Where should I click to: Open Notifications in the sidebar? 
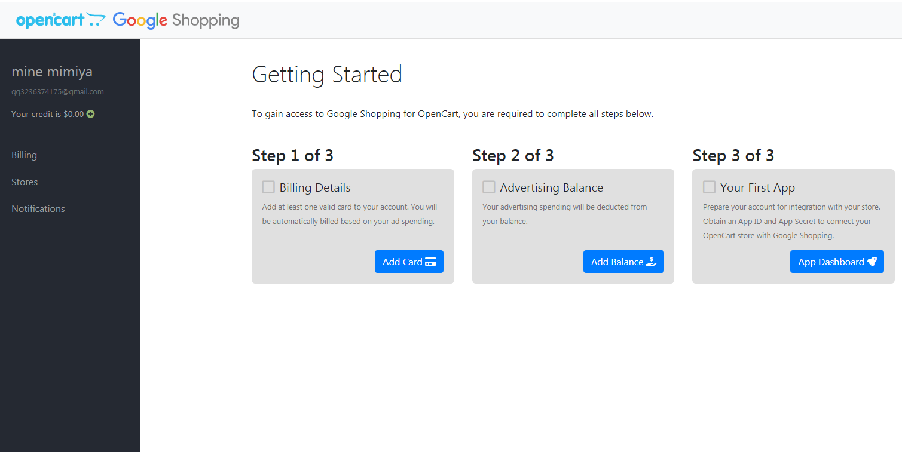click(x=69, y=208)
